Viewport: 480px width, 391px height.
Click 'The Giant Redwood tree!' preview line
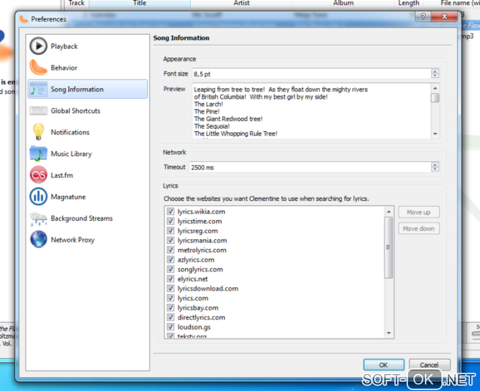point(228,119)
